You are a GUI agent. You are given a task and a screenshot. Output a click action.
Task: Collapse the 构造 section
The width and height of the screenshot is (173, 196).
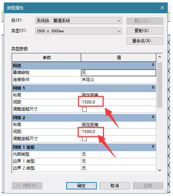[153, 65]
